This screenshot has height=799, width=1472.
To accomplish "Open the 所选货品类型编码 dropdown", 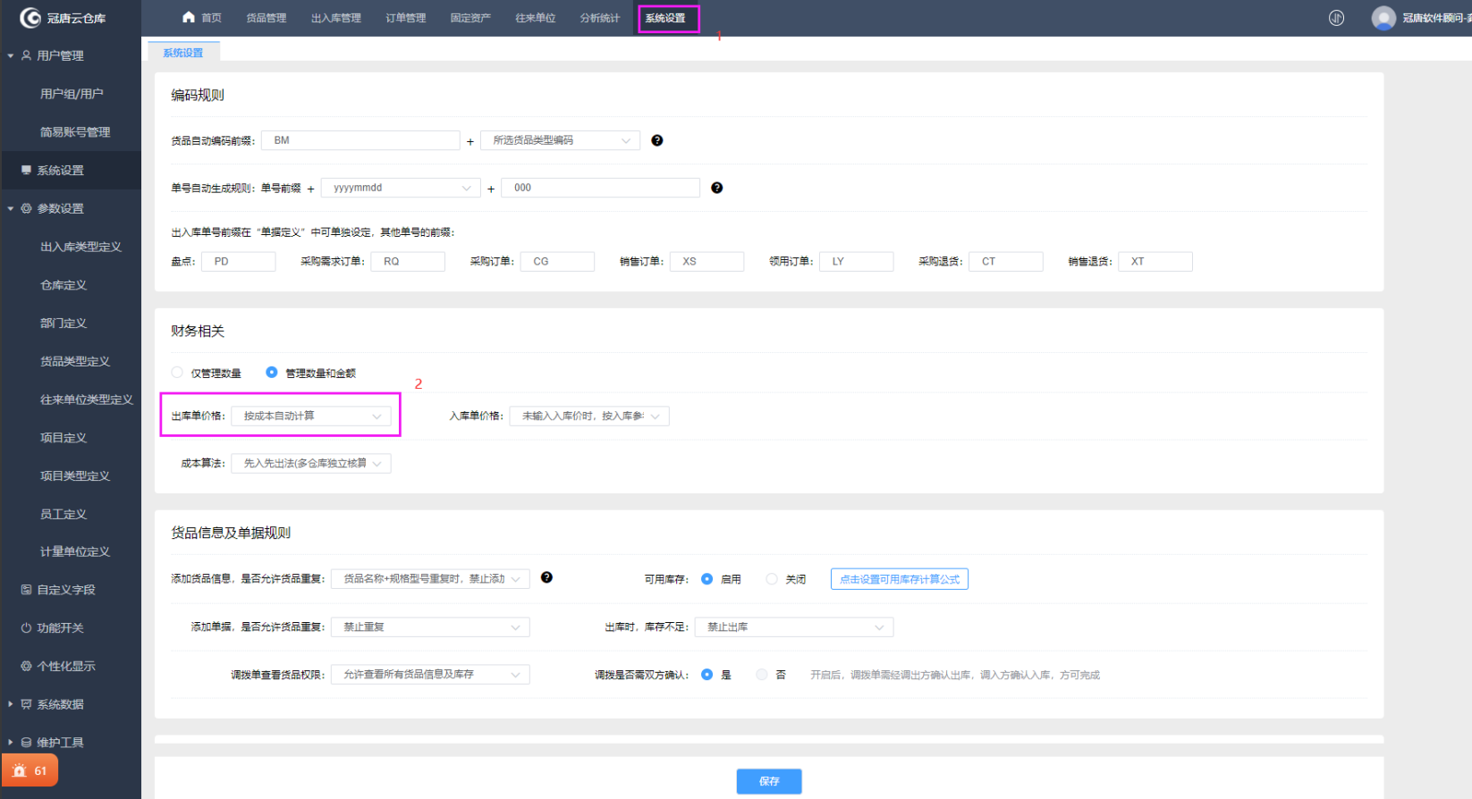I will (560, 140).
